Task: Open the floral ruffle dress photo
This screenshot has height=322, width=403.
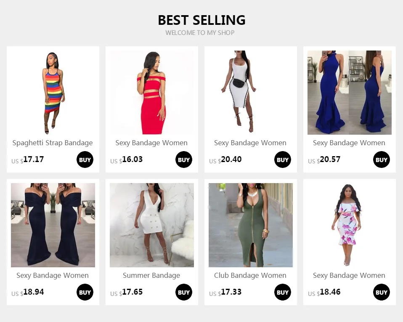Action: [x=350, y=225]
